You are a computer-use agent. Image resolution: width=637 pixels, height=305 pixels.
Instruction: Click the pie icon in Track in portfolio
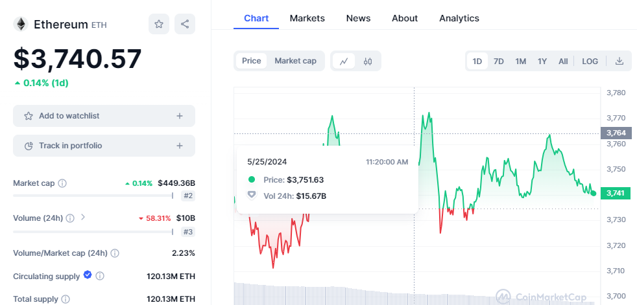pos(29,146)
